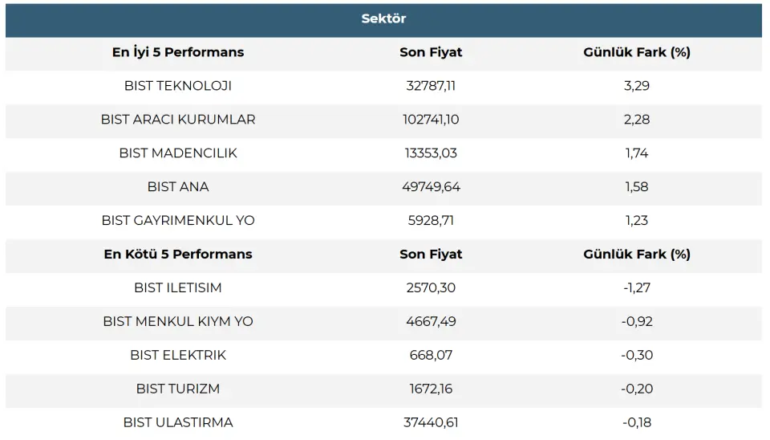Click the first Son Fiyat column header
The width and height of the screenshot is (770, 440).
coord(431,52)
